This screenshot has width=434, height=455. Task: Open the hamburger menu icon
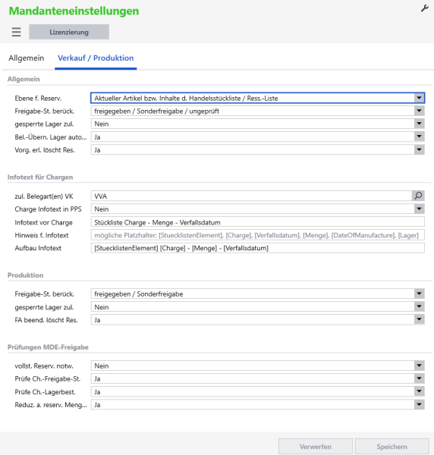point(16,32)
